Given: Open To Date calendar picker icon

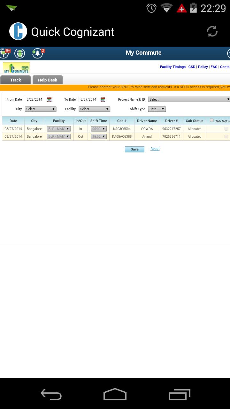Looking at the screenshot, I should point(103,99).
